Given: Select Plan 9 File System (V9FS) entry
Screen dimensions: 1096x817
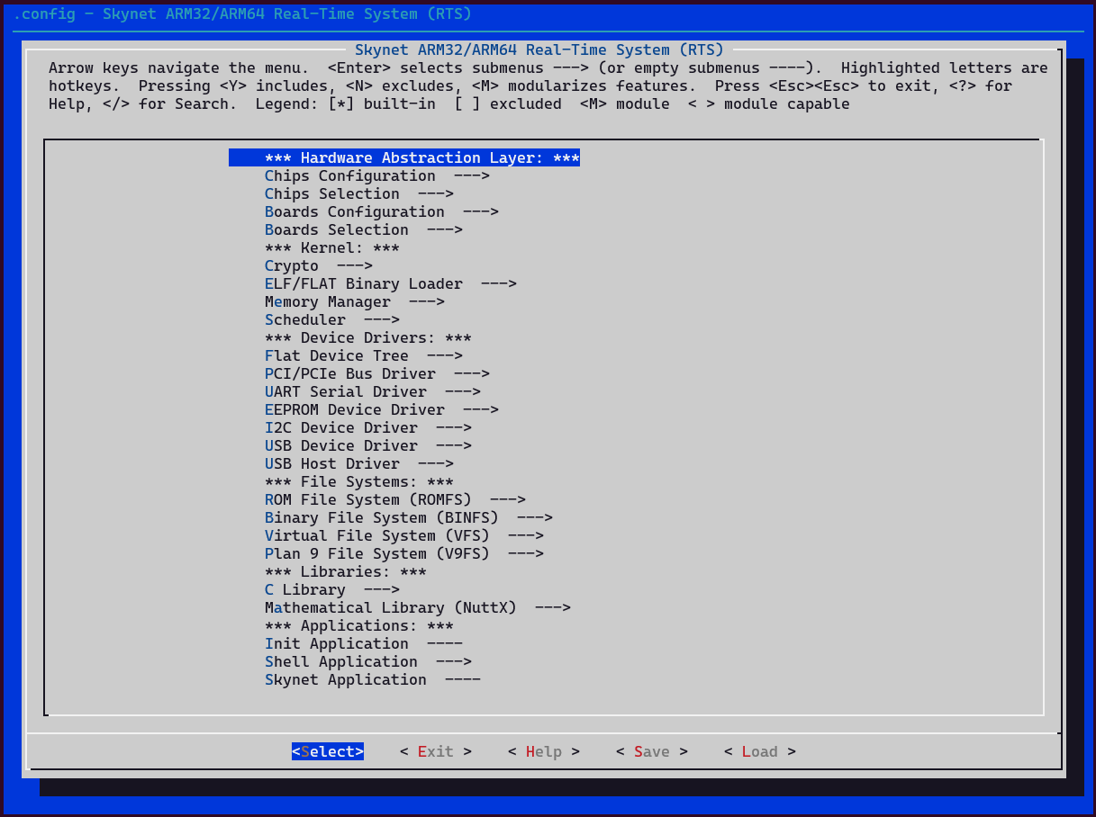Looking at the screenshot, I should click(403, 553).
